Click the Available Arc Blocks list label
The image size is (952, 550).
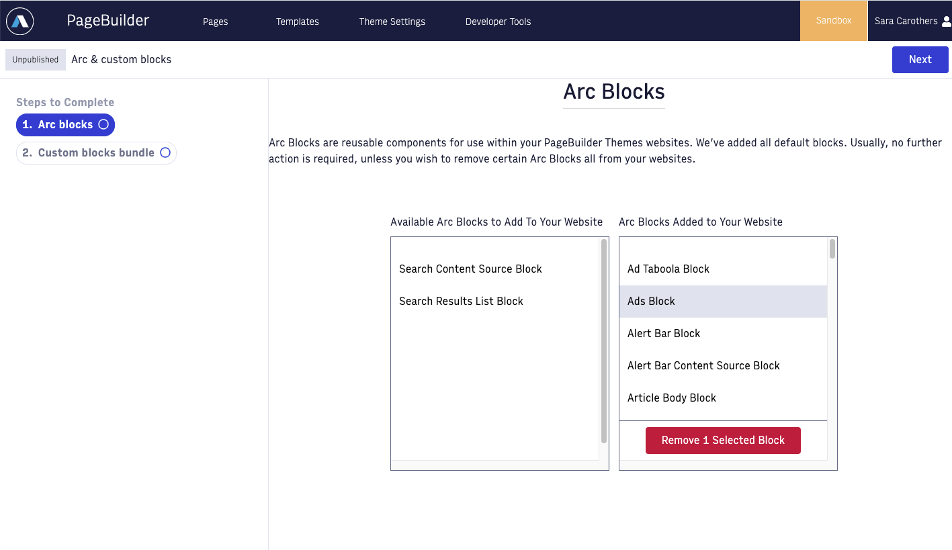point(496,222)
